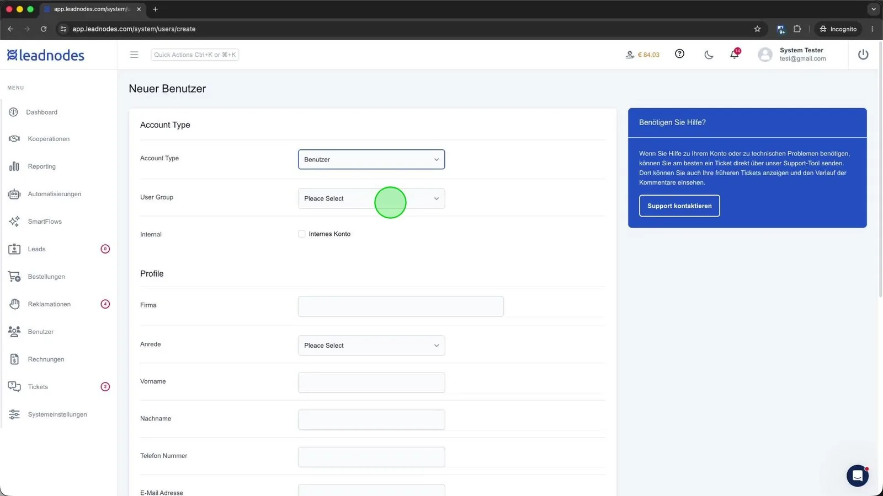Click the System Tester profile name

pyautogui.click(x=801, y=50)
